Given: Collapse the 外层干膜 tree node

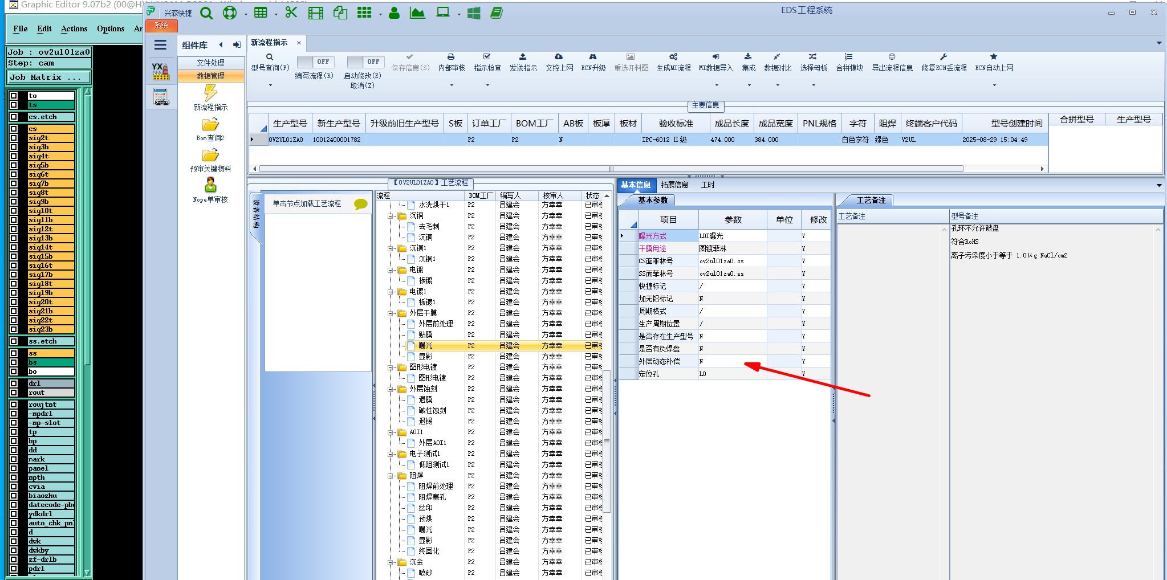Looking at the screenshot, I should point(391,313).
